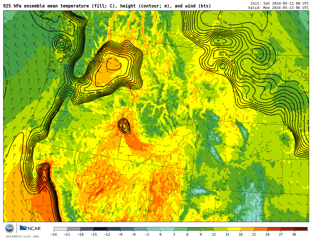This screenshot has height=240, width=312.
Task: Click the colorbar tick label 21
Action: point(254,235)
